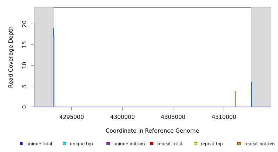Click the 'repeat bottom' legend label
The width and height of the screenshot is (278, 152).
coord(259,144)
